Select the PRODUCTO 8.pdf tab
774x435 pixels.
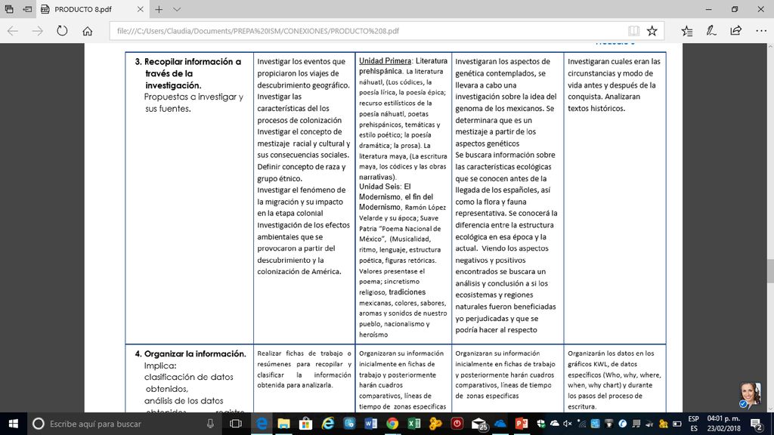click(83, 9)
